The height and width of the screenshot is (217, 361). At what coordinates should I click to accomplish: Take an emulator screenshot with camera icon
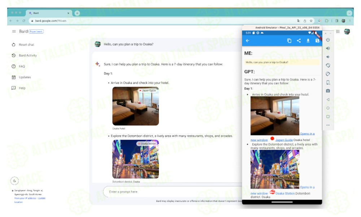[328, 91]
